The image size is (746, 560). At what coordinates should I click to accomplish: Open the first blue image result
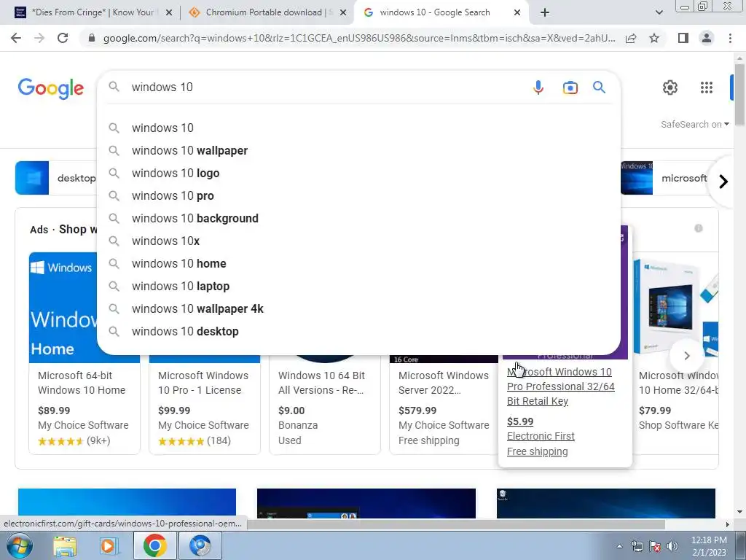tap(127, 503)
